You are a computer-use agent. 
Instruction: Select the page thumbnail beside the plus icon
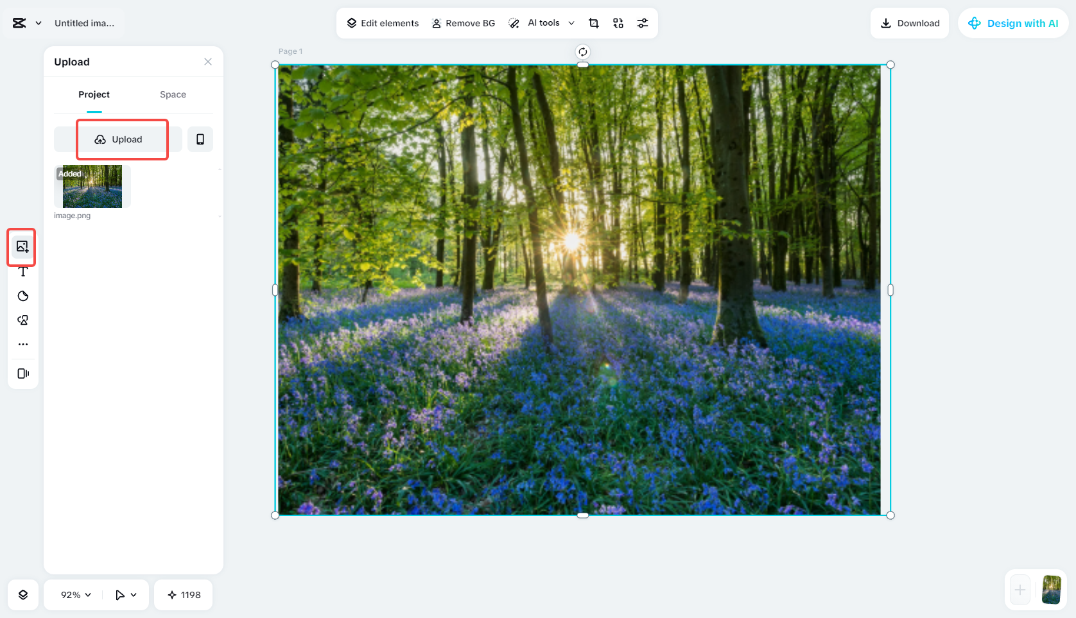(x=1052, y=590)
